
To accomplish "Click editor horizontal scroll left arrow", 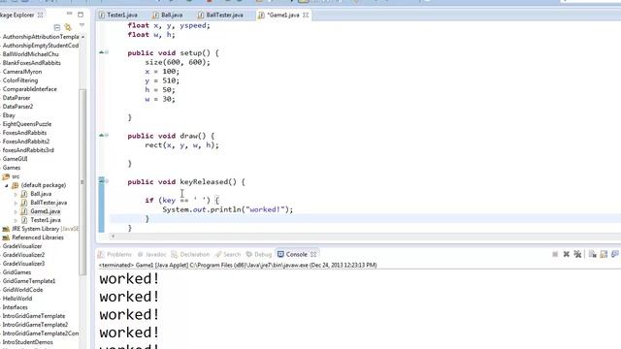I will [x=113, y=237].
